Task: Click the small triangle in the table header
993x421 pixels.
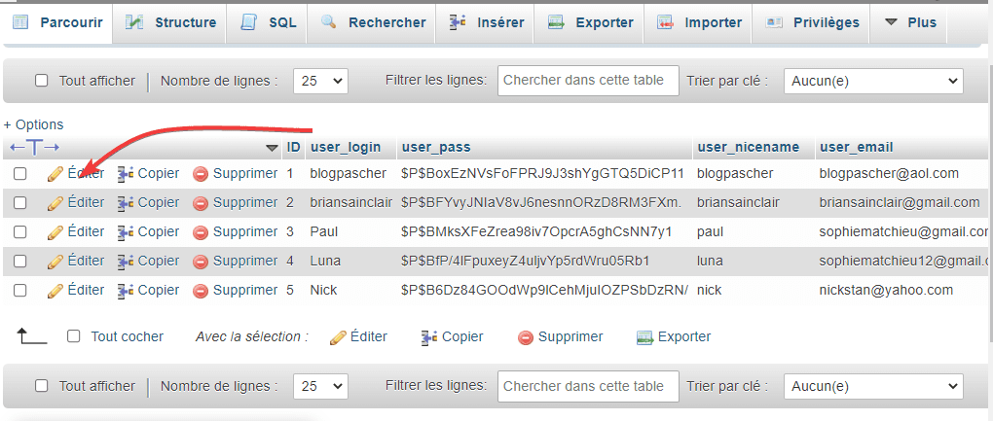Action: (272, 148)
